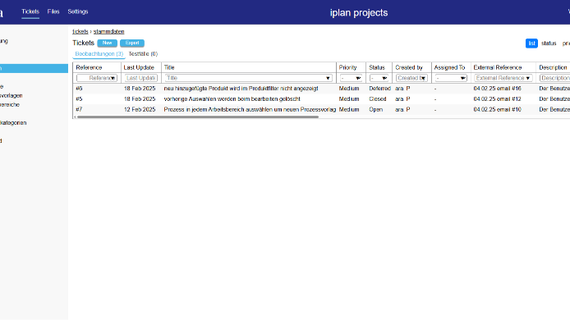Screen dimensions: 570x320
Task: Sort by the Title column header
Action: click(169, 67)
